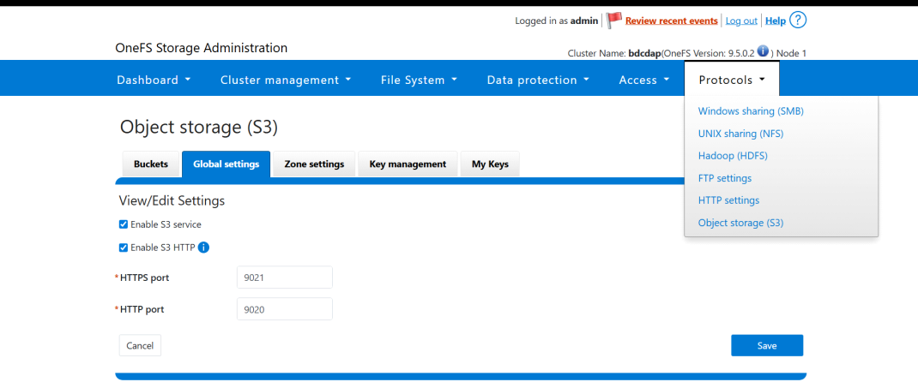Collapse the Protocols dropdown menu
The height and width of the screenshot is (388, 918).
(732, 80)
